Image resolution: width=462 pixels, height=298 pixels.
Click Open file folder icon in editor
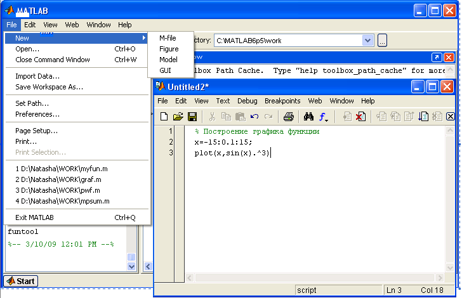(178, 117)
